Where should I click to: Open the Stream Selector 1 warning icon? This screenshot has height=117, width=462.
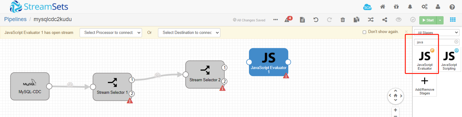click(x=130, y=100)
